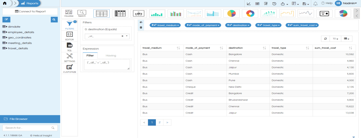The height and width of the screenshot is (138, 361).
Task: Refresh the table data
Action: click(325, 38)
